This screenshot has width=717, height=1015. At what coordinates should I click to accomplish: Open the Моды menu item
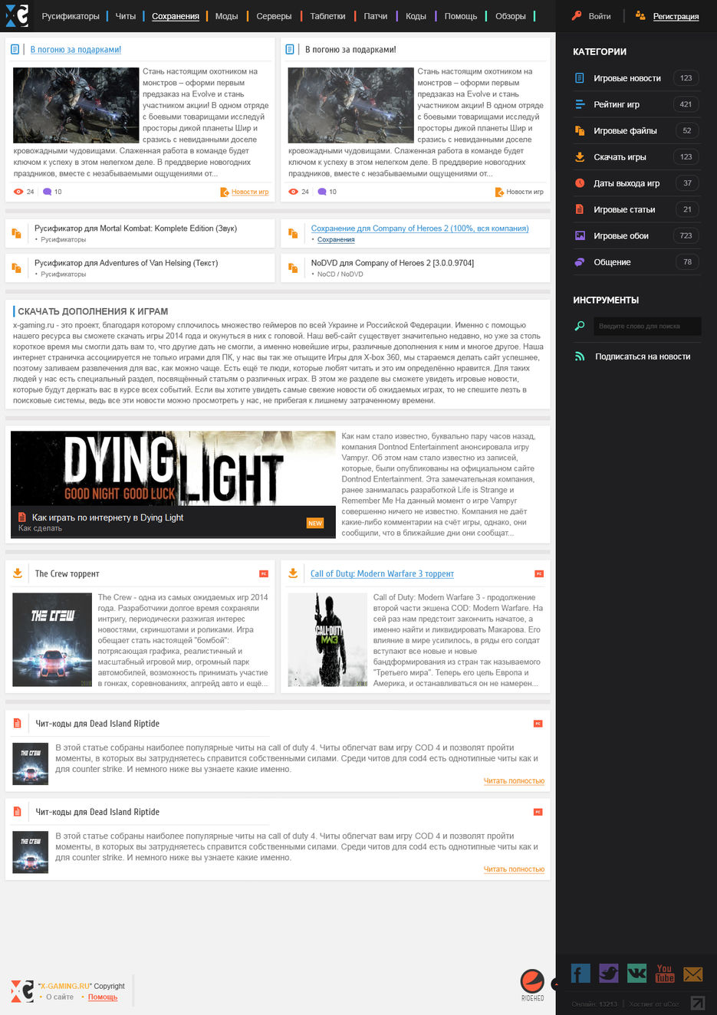tap(226, 16)
